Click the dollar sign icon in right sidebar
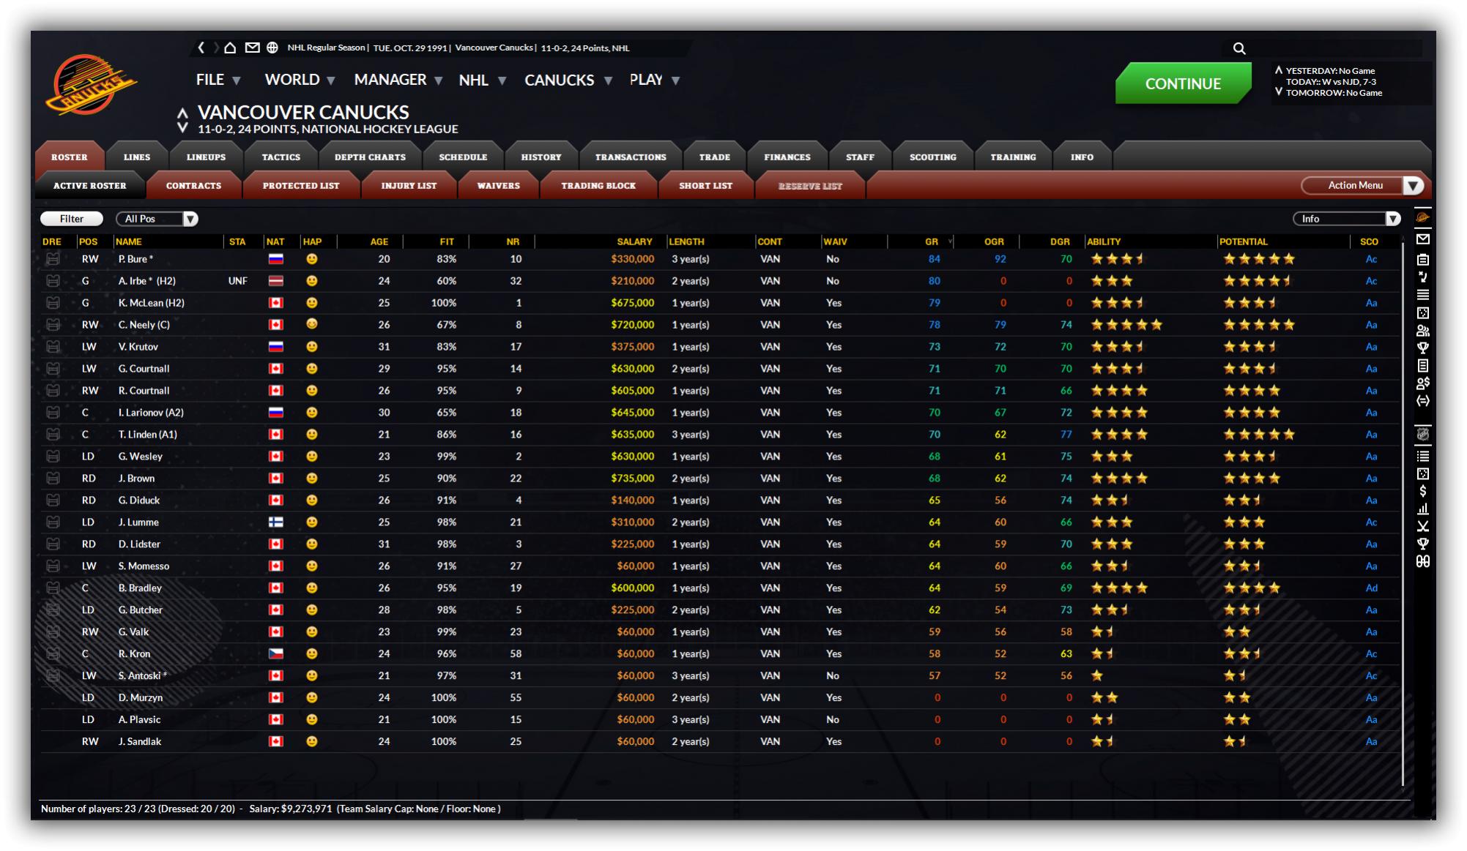 point(1422,491)
